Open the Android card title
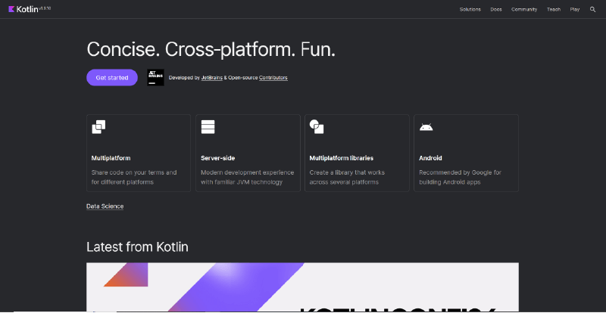Image resolution: width=606 pixels, height=313 pixels. tap(430, 158)
